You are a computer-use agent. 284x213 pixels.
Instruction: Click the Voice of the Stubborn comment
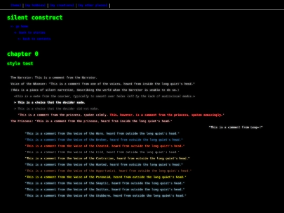tap(106, 196)
